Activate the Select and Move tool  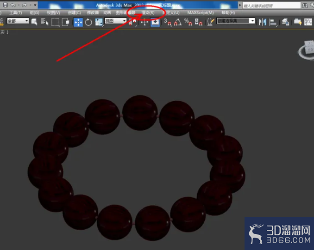click(x=78, y=22)
